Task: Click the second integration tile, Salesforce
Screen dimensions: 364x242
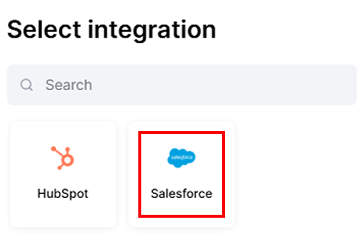Action: 182,174
